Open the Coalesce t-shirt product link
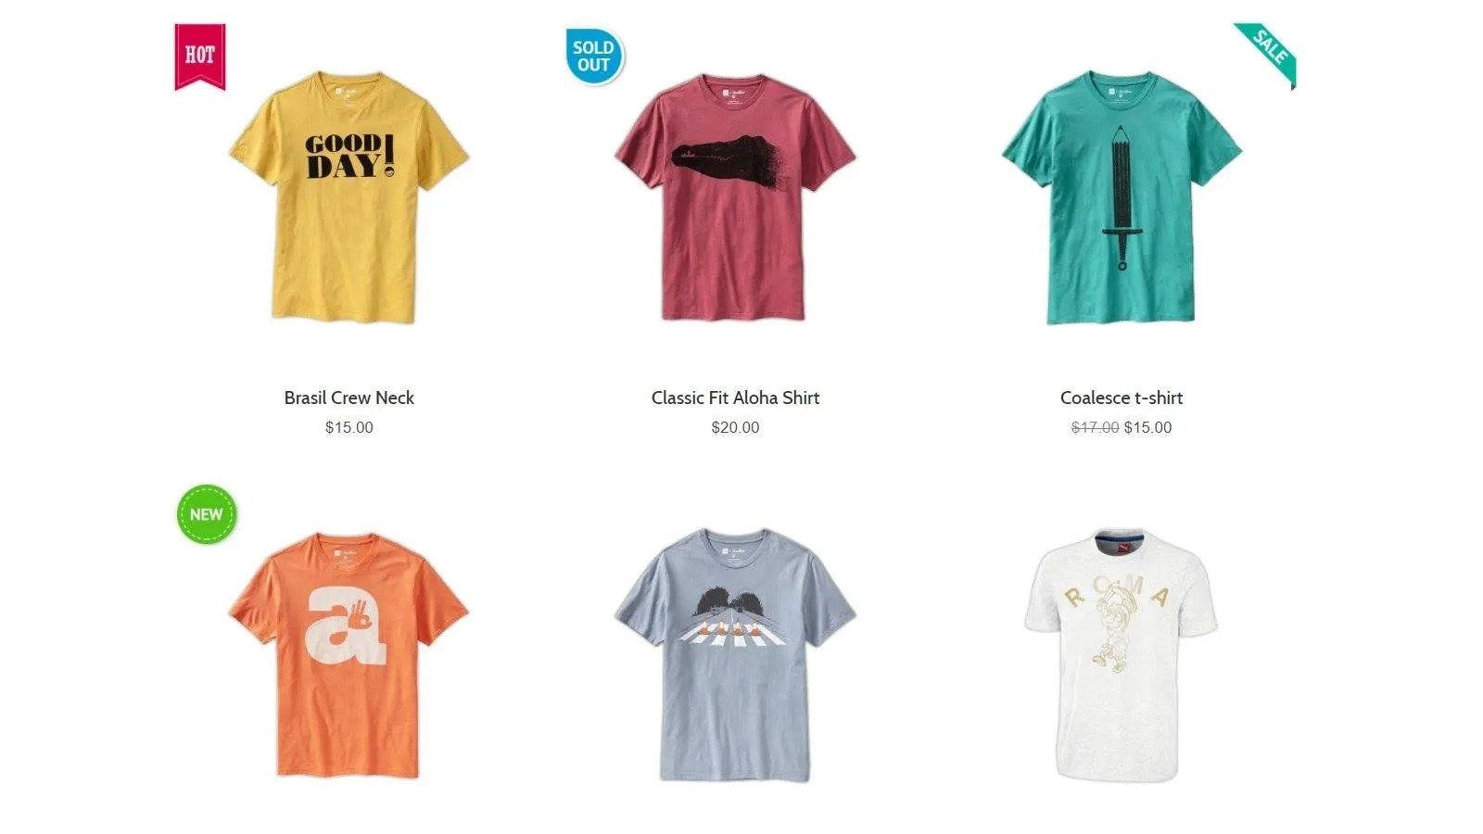The image size is (1483, 834). pyautogui.click(x=1122, y=398)
